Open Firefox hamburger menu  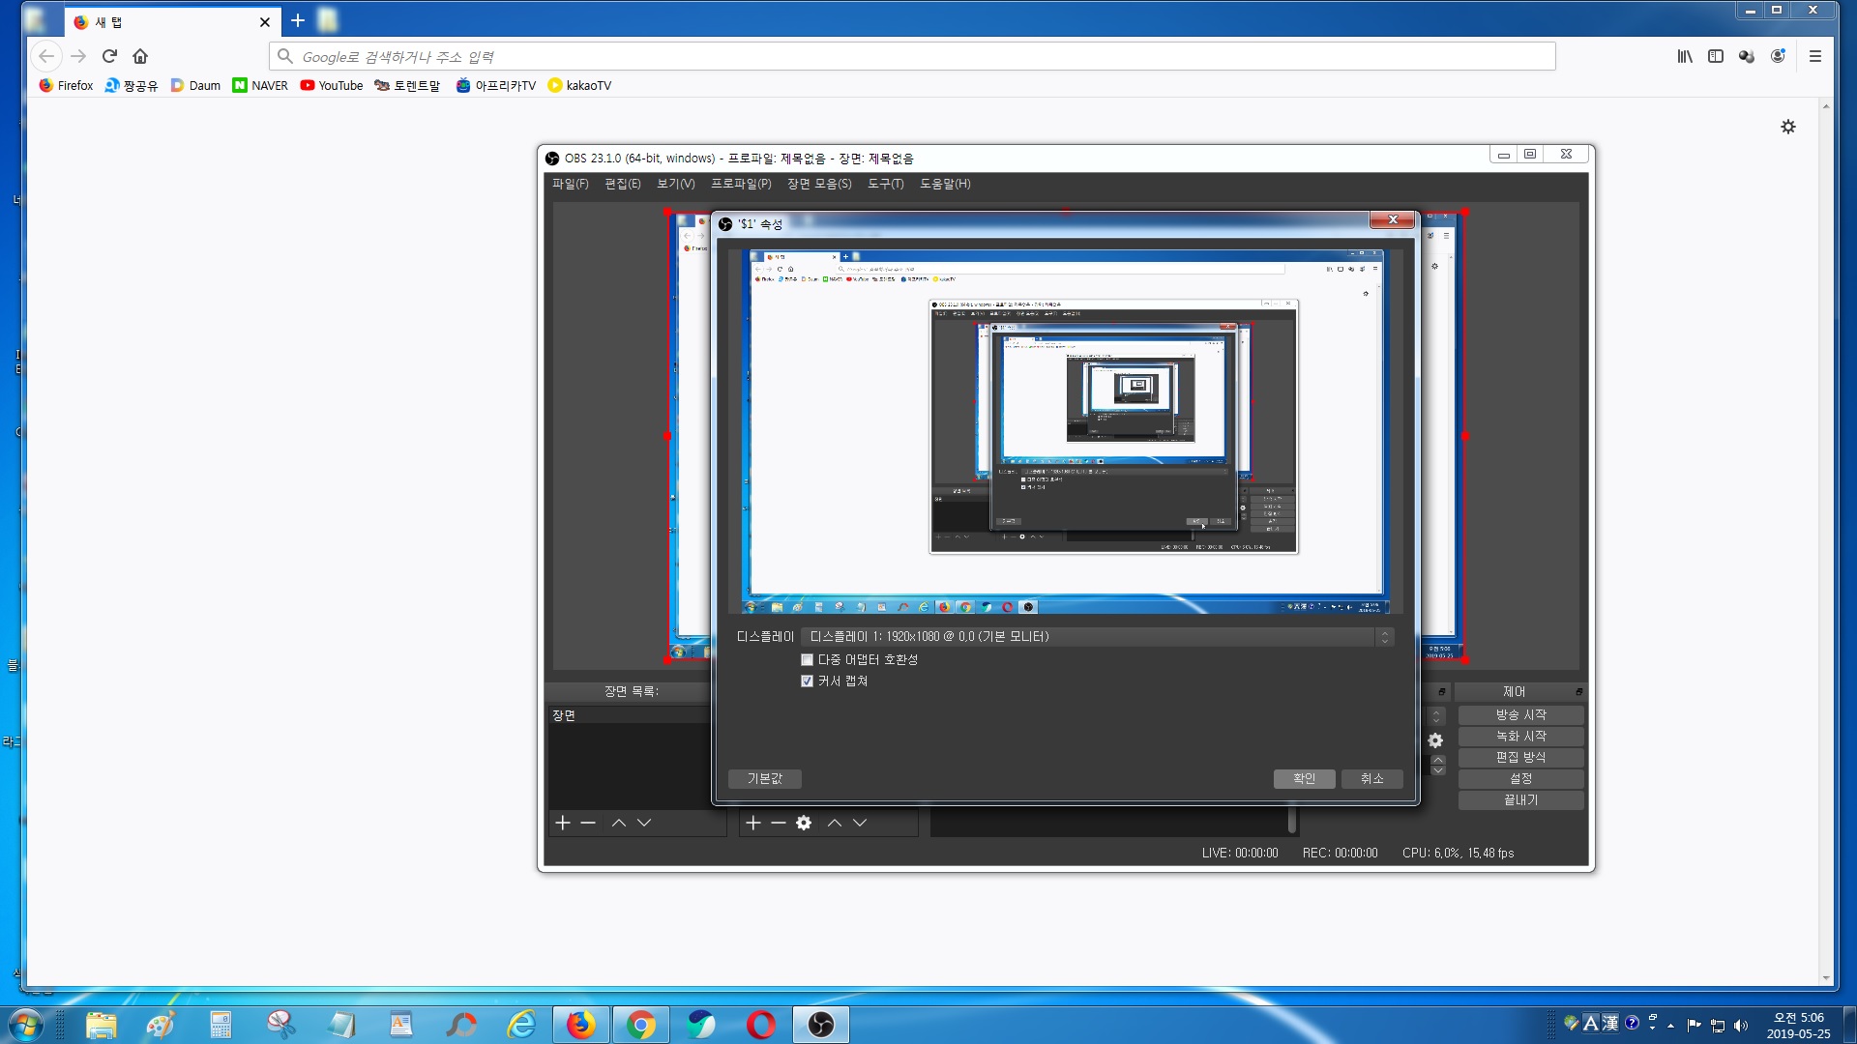pos(1814,56)
